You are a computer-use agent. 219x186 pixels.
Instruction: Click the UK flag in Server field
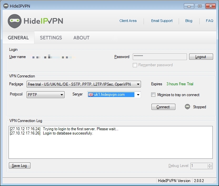click(x=90, y=94)
